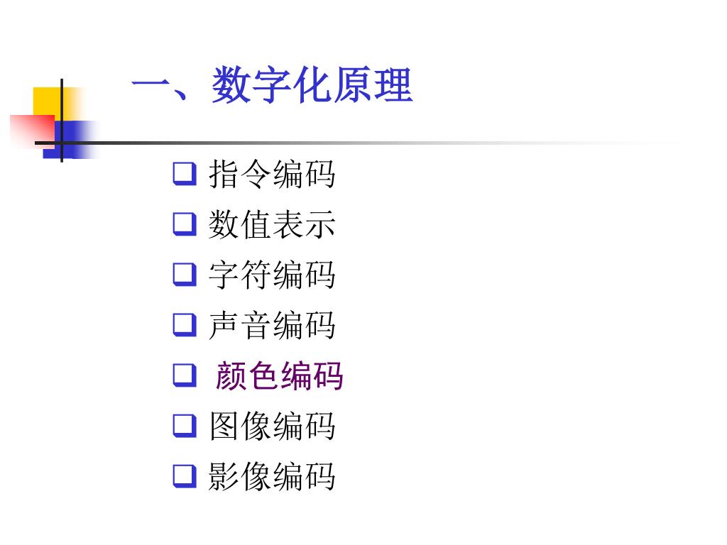Click the square bullet before 数值表示
Screen dimensions: 727x545
point(185,224)
